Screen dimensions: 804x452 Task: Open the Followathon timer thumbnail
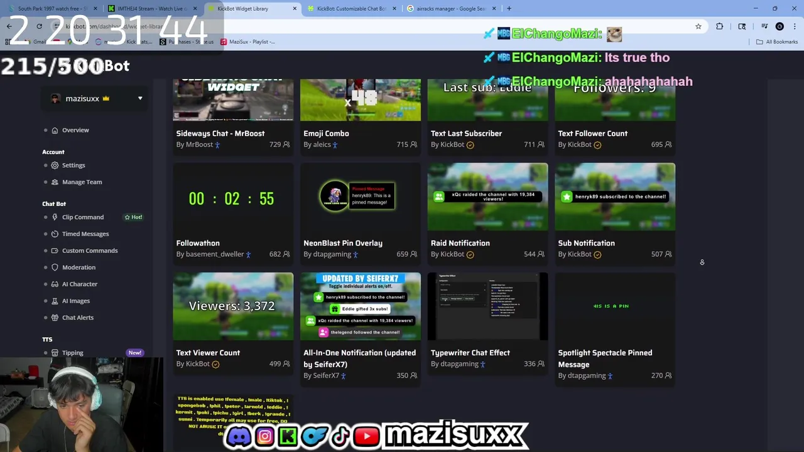pos(233,197)
